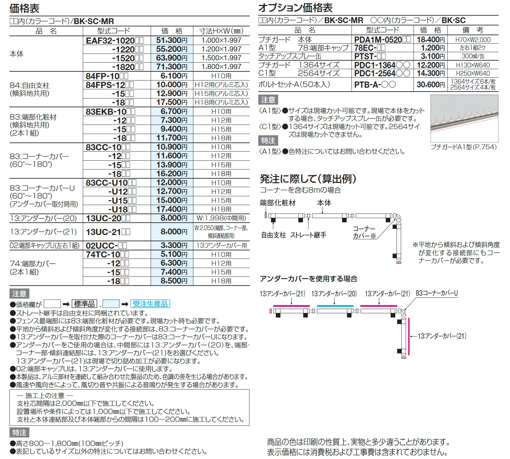This screenshot has width=510, height=459.
Task: Select model code 84FP-10
Action: click(107, 76)
